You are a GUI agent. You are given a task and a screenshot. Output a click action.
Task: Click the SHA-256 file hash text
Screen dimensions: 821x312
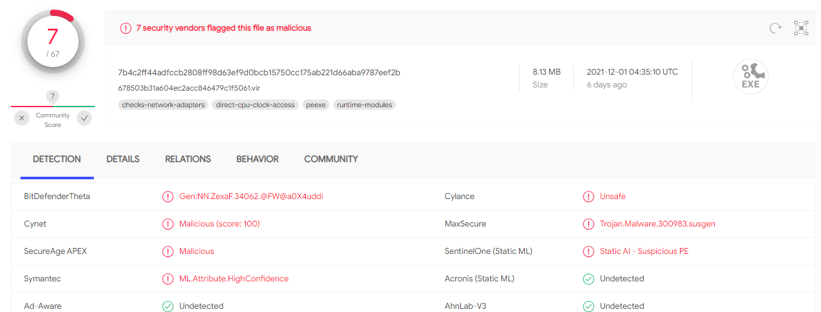coord(259,72)
